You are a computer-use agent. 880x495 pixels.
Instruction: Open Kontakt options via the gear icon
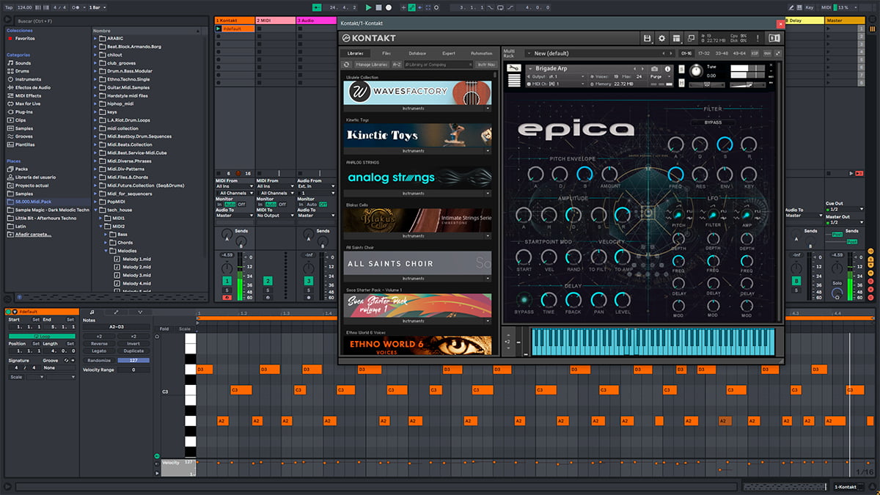coord(662,38)
